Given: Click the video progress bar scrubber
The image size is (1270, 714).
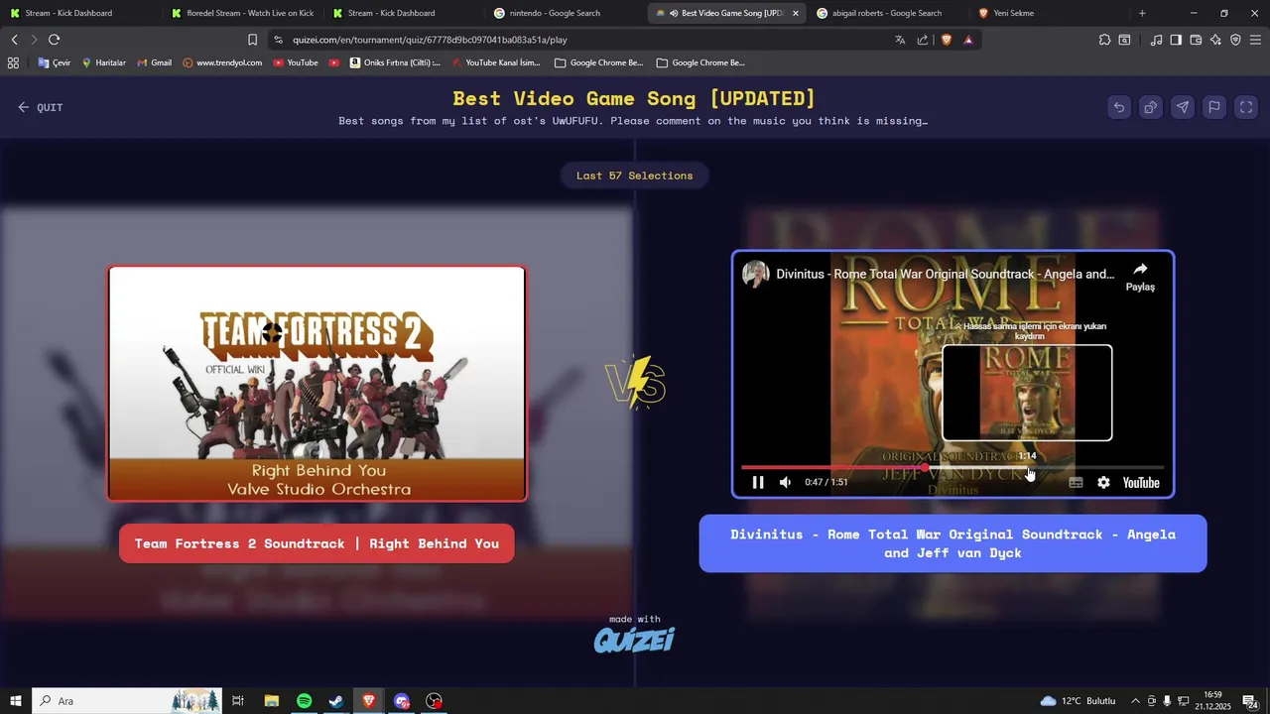Looking at the screenshot, I should (x=925, y=467).
